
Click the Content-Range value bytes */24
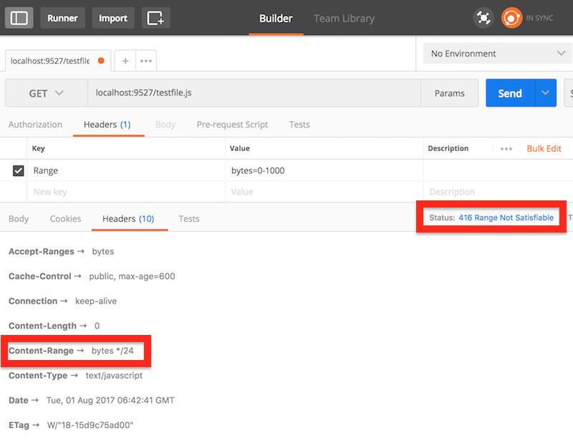pos(112,351)
